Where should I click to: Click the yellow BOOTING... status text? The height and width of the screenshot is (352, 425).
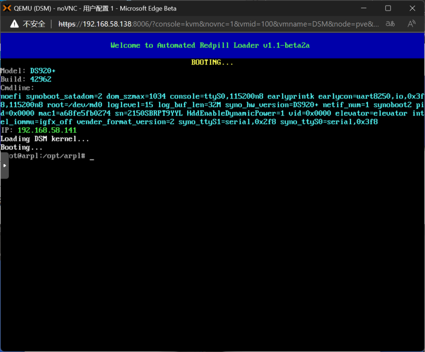tap(212, 63)
